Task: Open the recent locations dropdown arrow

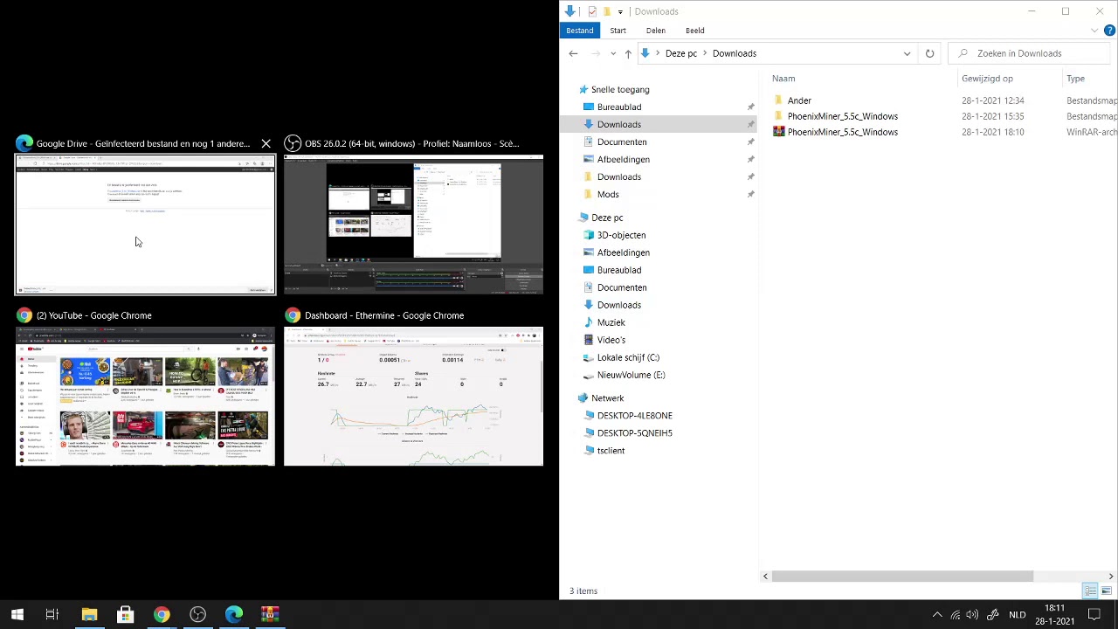Action: 613,53
